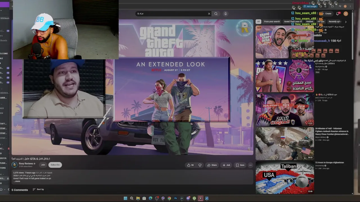Click the Ask button under the video
This screenshot has width=360, height=202.
pos(226,165)
